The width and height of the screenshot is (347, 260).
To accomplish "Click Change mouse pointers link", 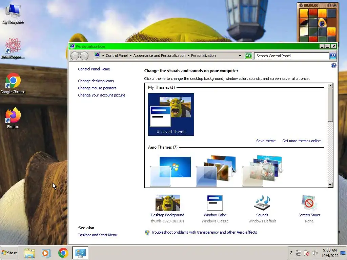I will (x=97, y=88).
